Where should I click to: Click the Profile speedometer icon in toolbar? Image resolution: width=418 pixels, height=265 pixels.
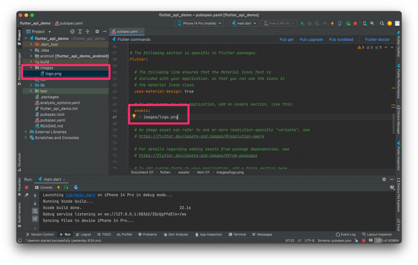[325, 23]
